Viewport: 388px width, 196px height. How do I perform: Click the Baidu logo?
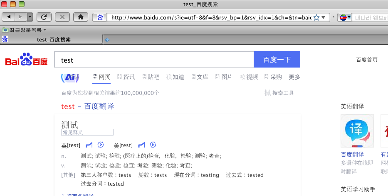(x=26, y=59)
